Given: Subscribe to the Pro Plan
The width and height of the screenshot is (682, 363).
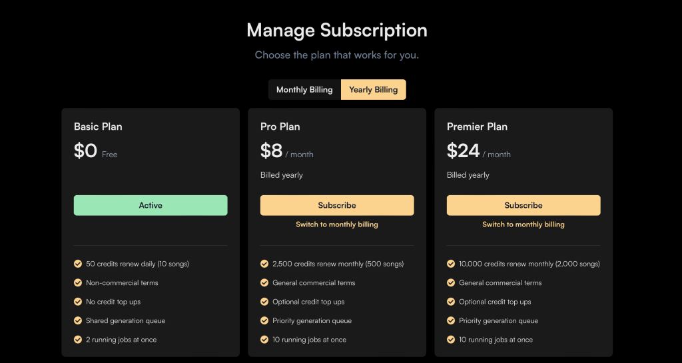Looking at the screenshot, I should (337, 205).
